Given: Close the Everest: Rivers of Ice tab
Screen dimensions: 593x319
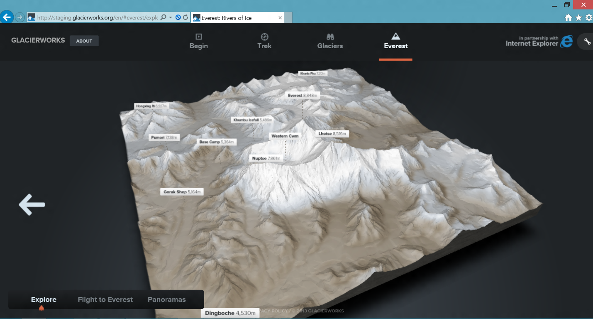Looking at the screenshot, I should tap(280, 18).
